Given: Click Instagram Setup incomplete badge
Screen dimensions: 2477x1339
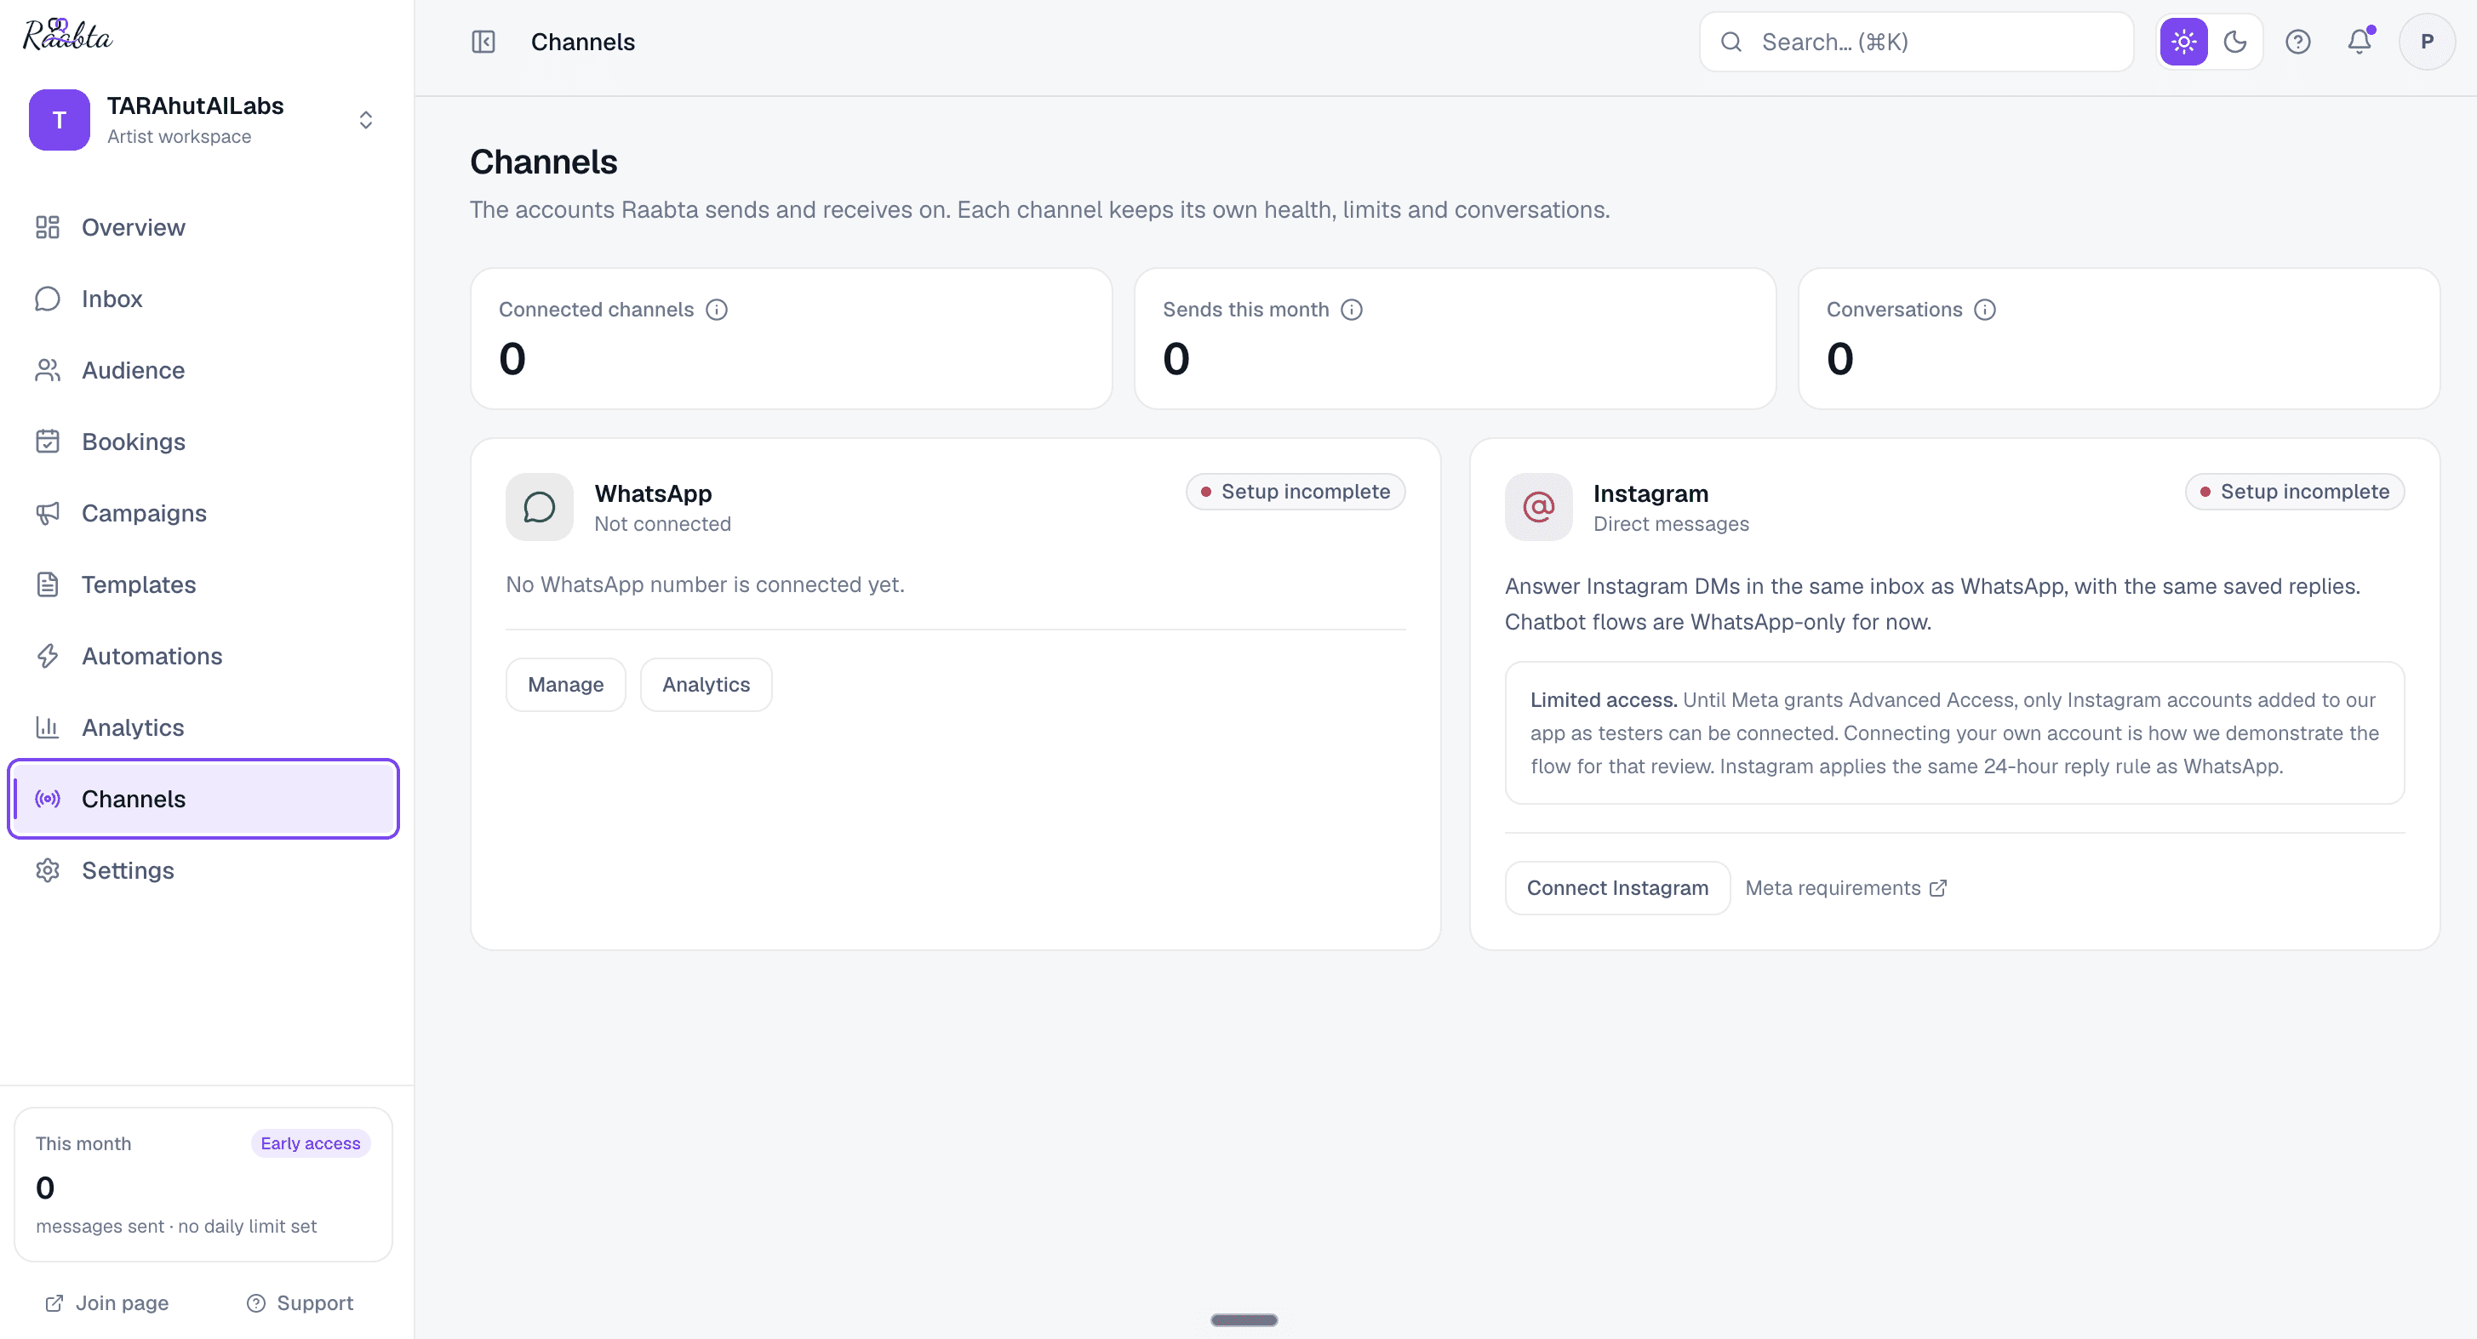Looking at the screenshot, I should (2294, 493).
